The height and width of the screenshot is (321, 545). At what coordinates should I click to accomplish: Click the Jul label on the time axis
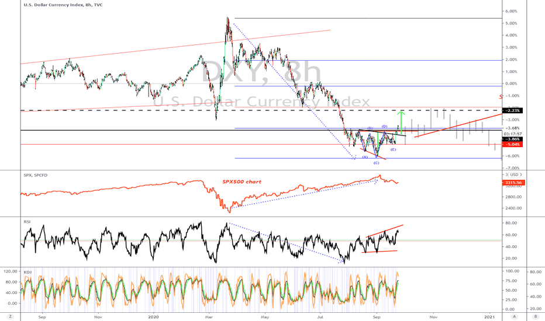(x=320, y=317)
